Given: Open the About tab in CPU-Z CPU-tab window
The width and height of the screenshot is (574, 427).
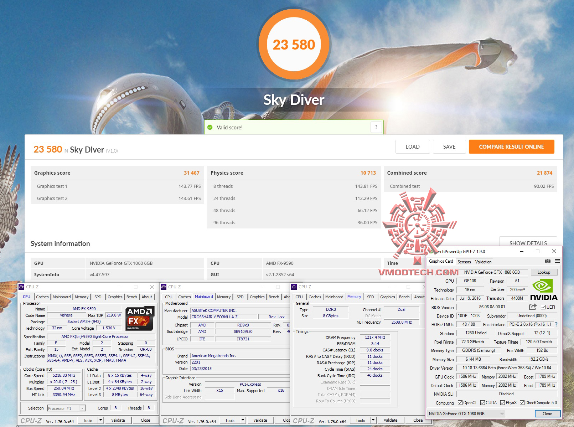Looking at the screenshot, I should 147,297.
